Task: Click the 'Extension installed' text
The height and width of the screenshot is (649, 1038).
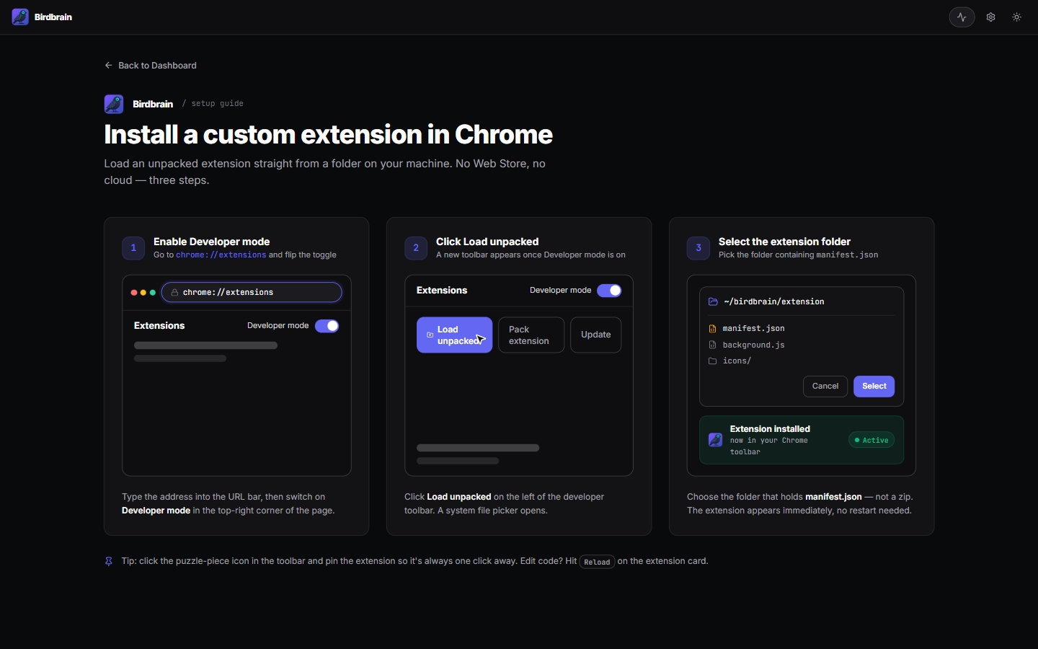Action: click(770, 429)
